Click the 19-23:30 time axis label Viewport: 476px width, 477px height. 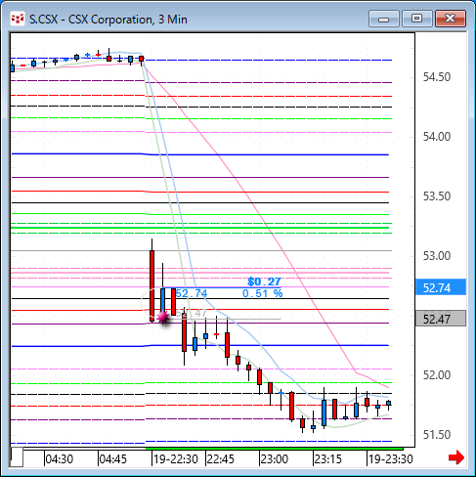(391, 459)
